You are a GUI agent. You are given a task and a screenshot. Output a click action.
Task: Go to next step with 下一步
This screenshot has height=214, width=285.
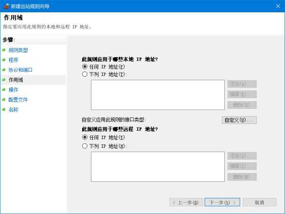tap(222, 202)
